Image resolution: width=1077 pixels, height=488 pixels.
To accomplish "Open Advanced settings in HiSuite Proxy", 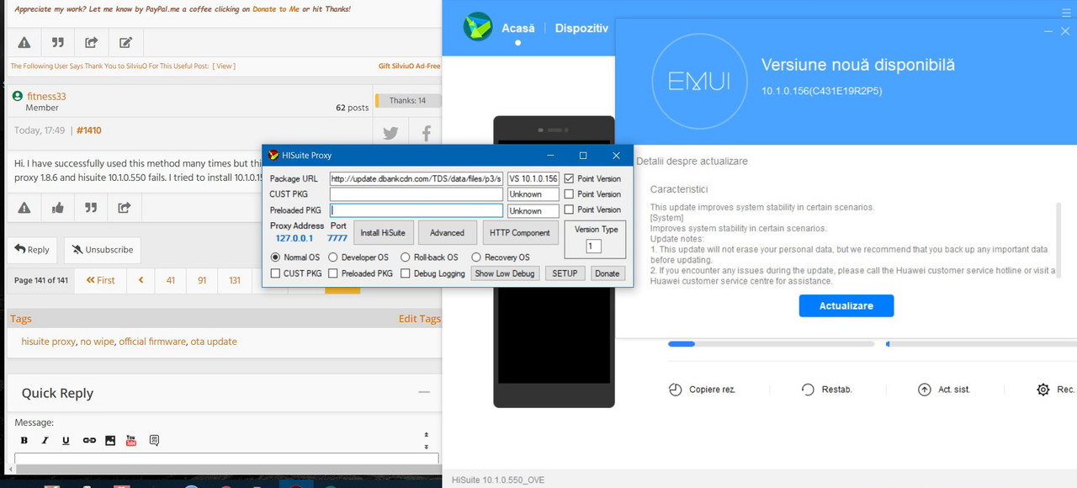I will [x=447, y=233].
